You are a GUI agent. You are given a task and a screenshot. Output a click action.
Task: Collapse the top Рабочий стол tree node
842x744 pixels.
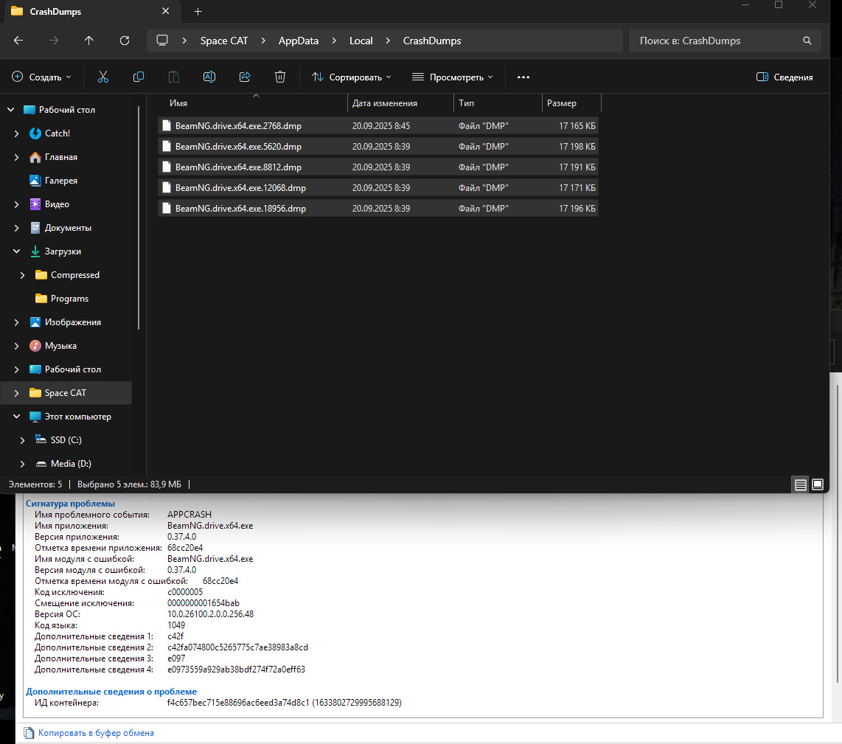[11, 110]
